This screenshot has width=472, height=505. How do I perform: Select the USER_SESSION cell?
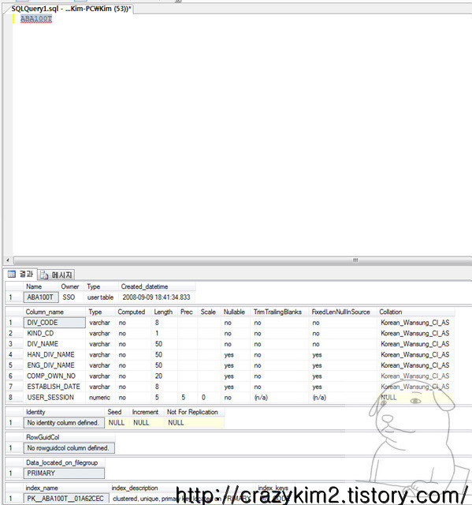(x=54, y=398)
